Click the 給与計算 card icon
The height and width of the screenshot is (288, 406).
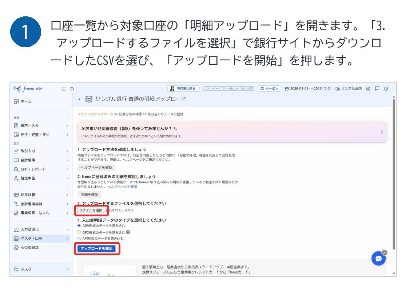pyautogui.click(x=16, y=195)
